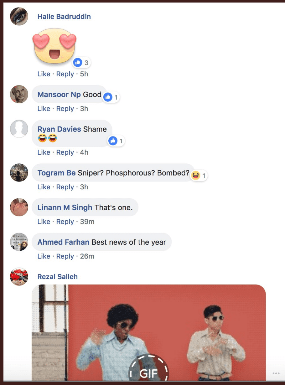Screen dimensions: 285x385
Task: Like Mansoor Np's comment
Action: coord(44,109)
